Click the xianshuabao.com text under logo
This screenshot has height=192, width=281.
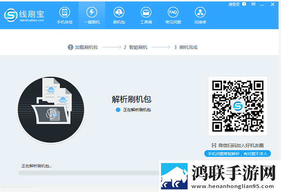32,20
